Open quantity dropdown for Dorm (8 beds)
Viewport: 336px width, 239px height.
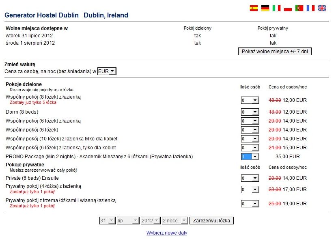(250, 112)
